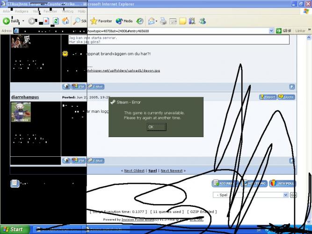This screenshot has height=234, width=312.
Task: Open the Favoriter star toolbar button
Action: [101, 21]
